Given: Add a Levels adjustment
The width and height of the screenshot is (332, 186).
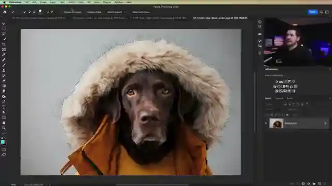Looking at the screenshot, I should [281, 82].
